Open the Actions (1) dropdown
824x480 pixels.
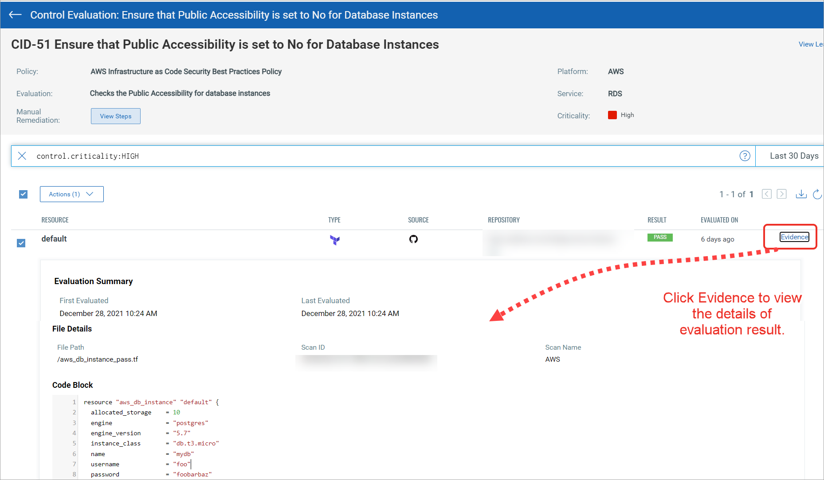(72, 194)
